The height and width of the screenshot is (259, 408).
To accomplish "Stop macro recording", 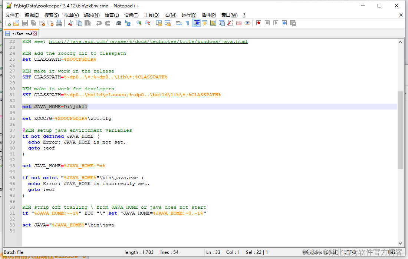I will [267, 23].
